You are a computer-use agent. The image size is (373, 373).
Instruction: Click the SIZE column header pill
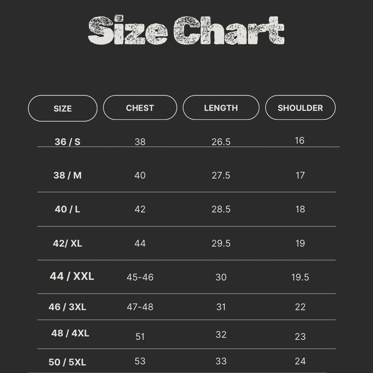click(63, 108)
